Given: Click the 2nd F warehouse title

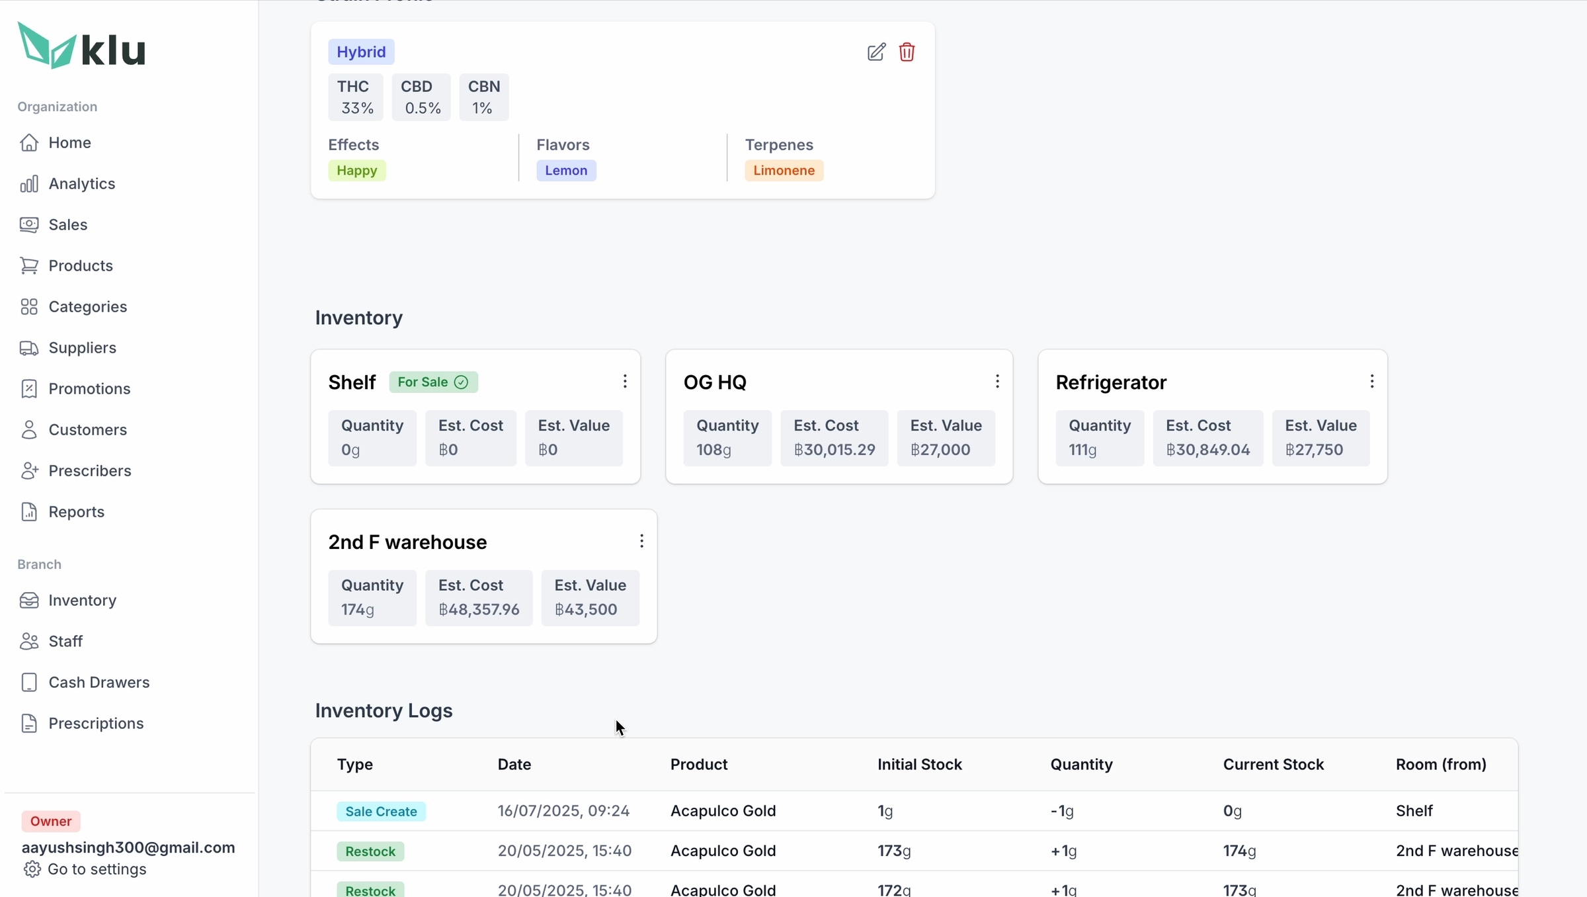Looking at the screenshot, I should (407, 542).
